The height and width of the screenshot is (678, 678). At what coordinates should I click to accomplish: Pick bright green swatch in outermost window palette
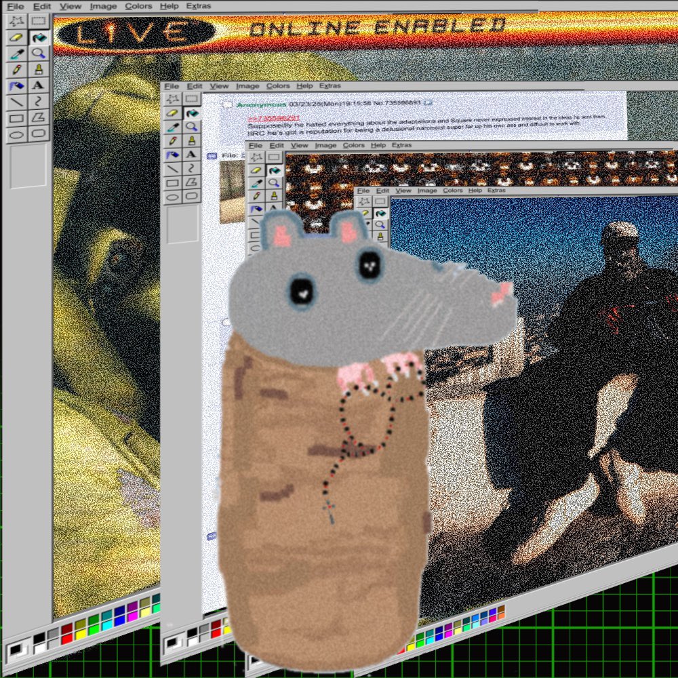(94, 630)
